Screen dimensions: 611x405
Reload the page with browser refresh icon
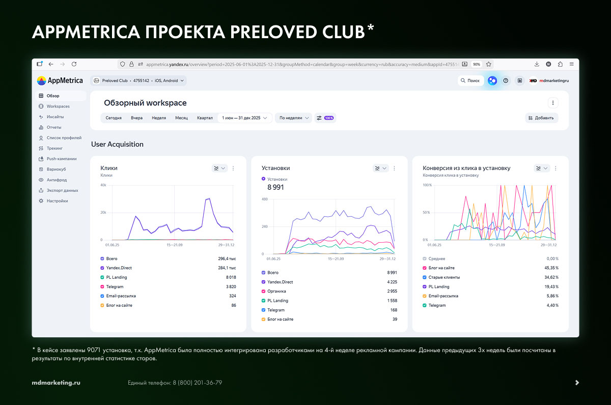(x=74, y=64)
